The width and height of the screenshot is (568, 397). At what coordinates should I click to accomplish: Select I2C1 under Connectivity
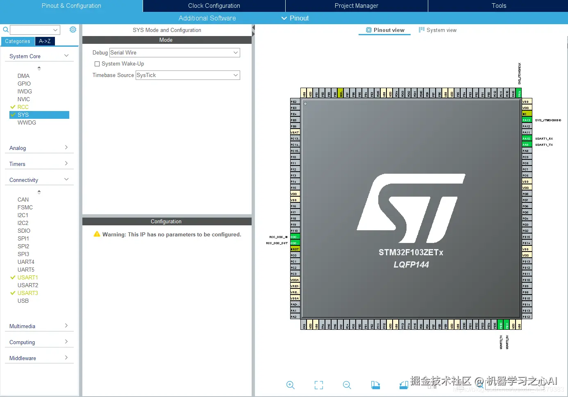[23, 215]
